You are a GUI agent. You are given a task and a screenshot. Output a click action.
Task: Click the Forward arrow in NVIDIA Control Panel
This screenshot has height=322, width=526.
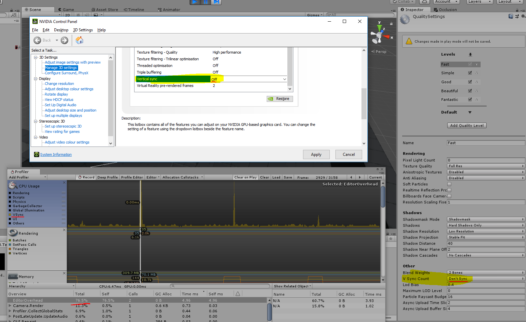(x=64, y=40)
